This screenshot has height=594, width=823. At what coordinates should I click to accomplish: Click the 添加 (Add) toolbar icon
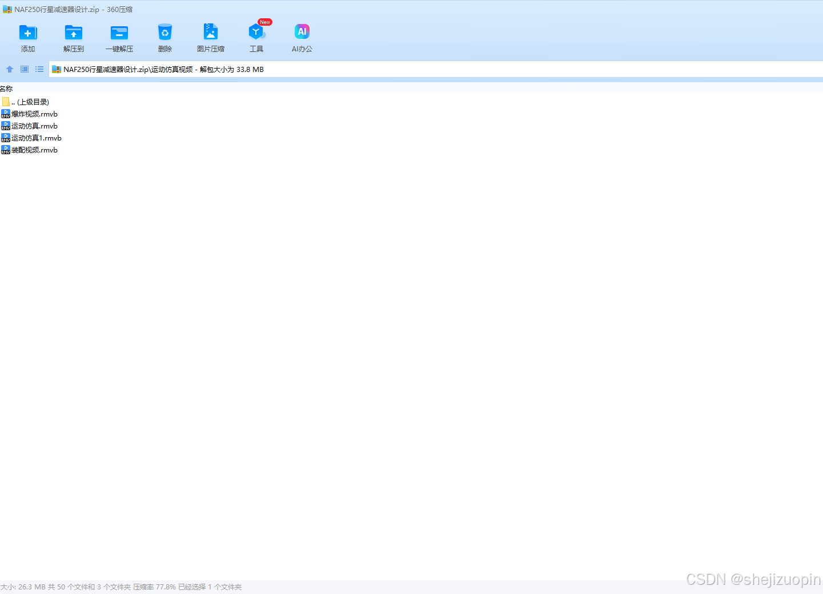pyautogui.click(x=28, y=33)
